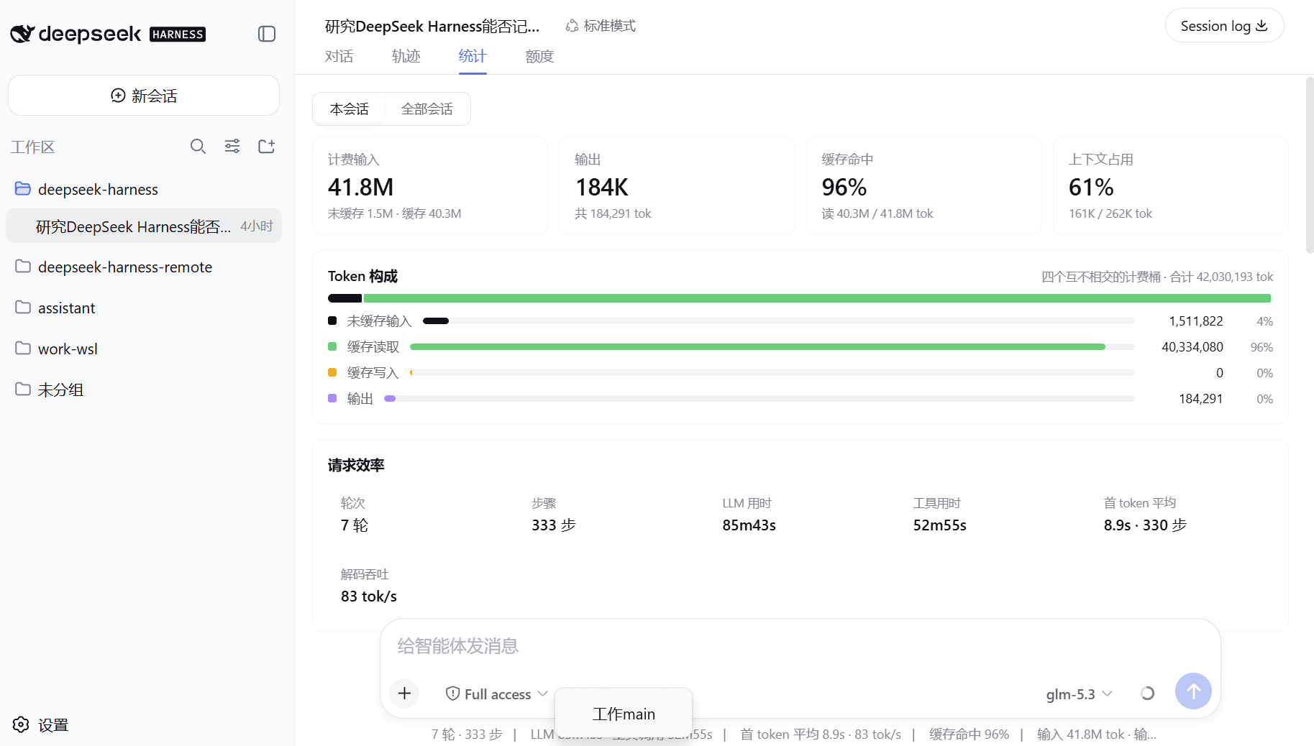
Task: Click the 未分组 folder icon
Action: (23, 389)
